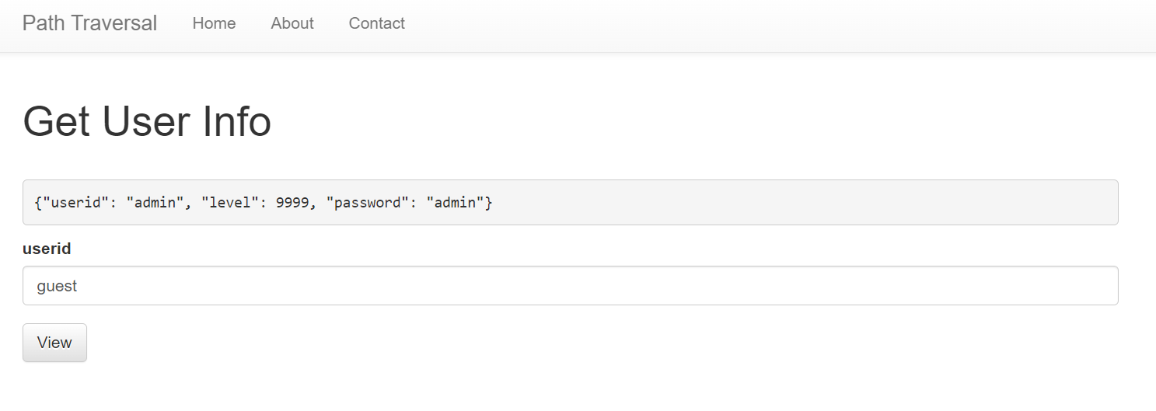Navigate to the Contact page

(x=377, y=23)
